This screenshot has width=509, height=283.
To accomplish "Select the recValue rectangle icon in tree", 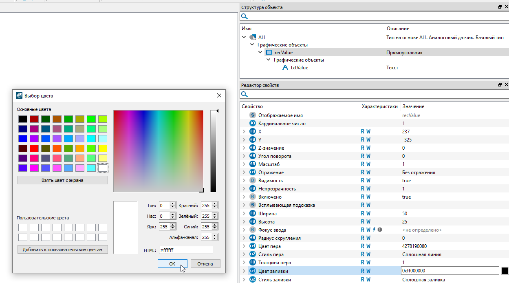I will pos(269,52).
